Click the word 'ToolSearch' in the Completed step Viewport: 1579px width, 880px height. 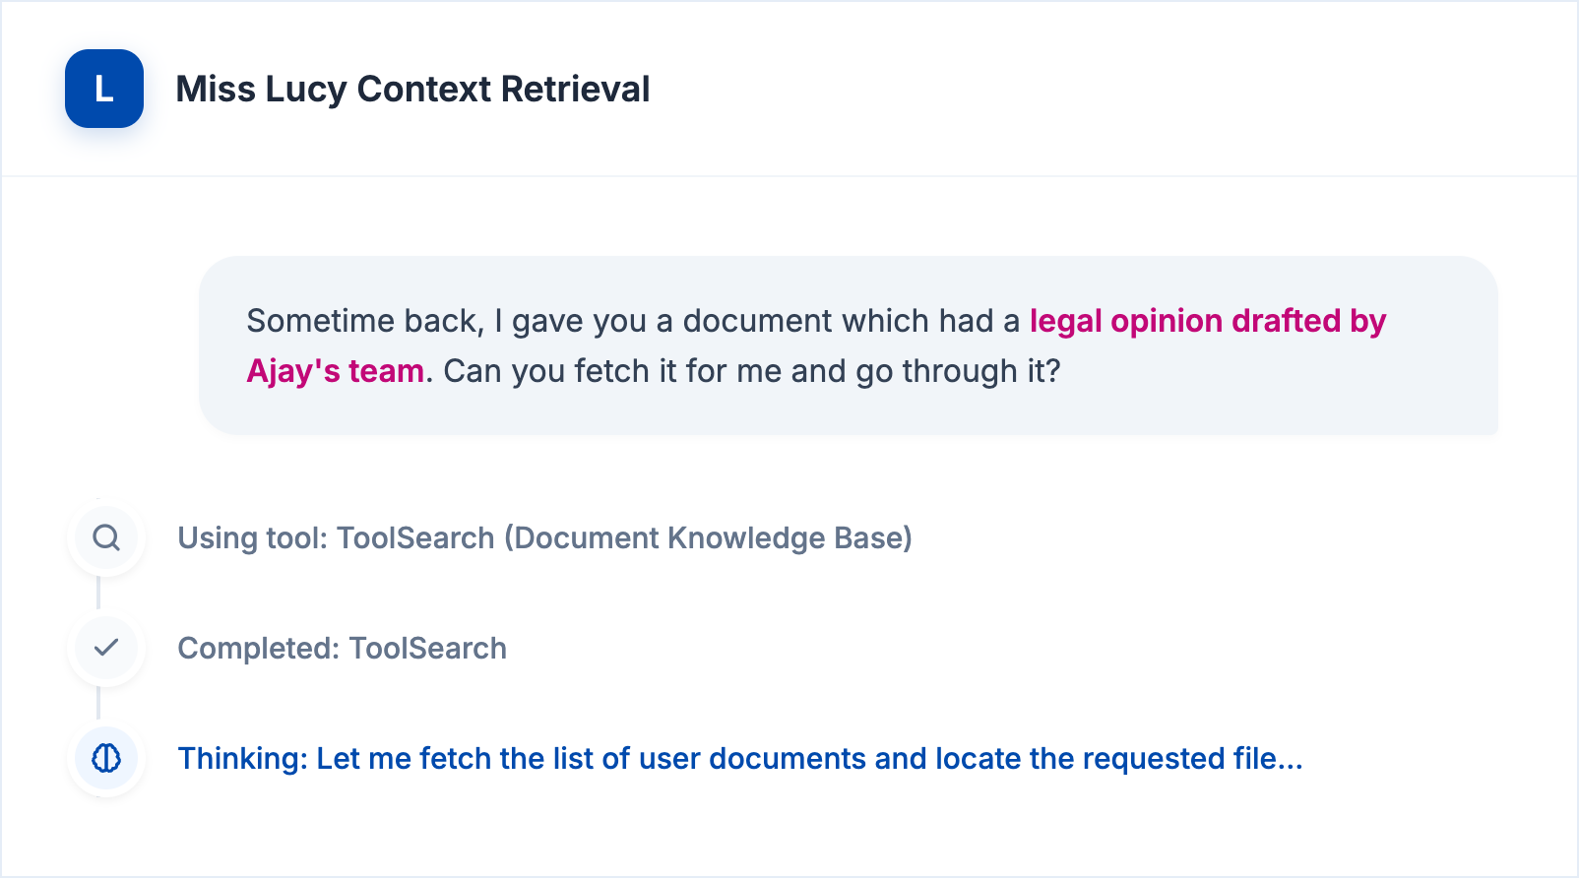(428, 648)
